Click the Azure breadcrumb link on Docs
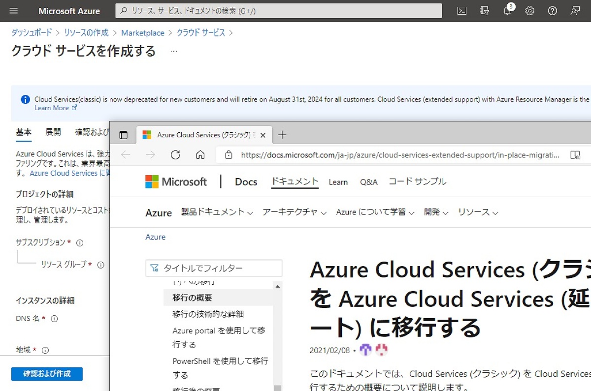This screenshot has width=591, height=391. [156, 237]
